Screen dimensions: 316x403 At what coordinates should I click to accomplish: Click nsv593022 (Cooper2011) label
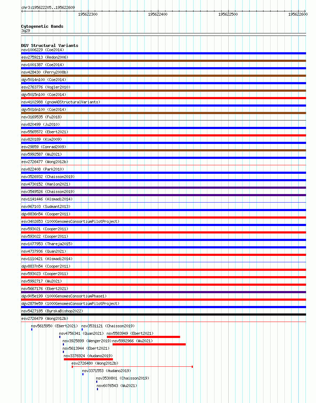[x=45, y=236]
